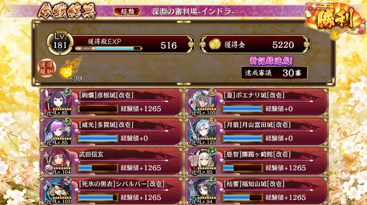Select the 武田信玄 character portrait
The image size is (367, 205).
[x=57, y=161]
